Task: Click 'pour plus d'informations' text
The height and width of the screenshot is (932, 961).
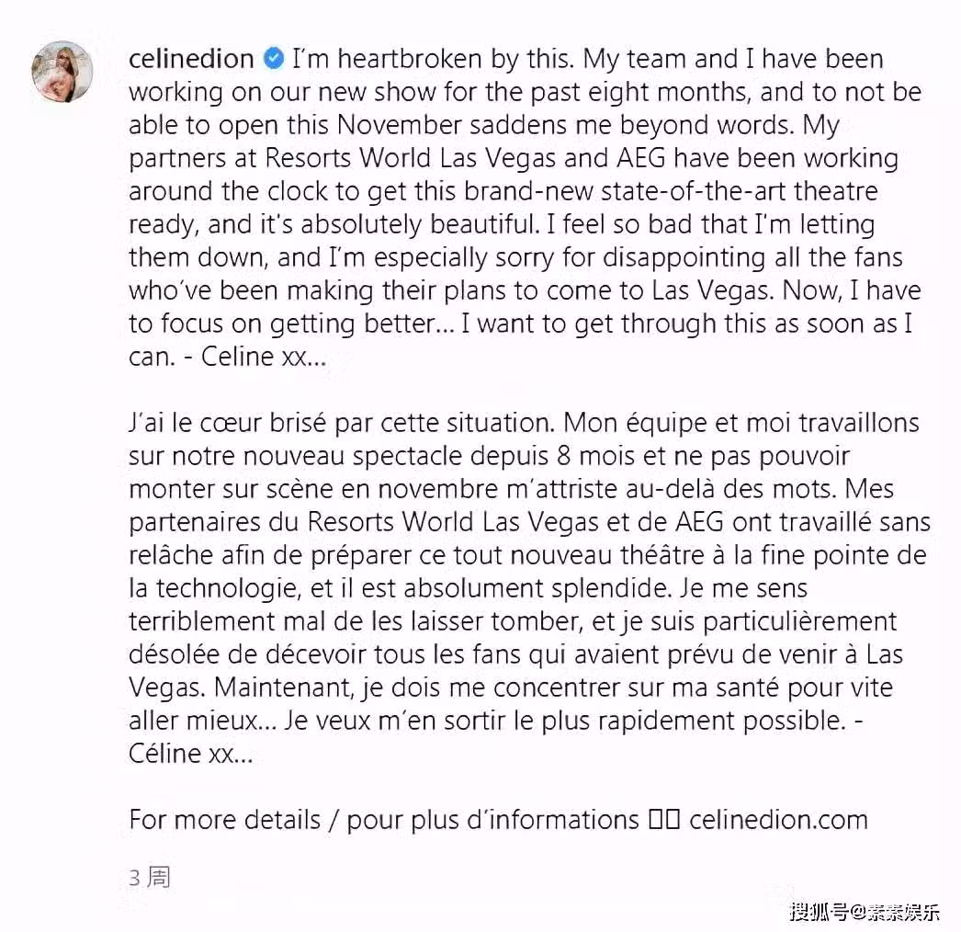Action: tap(492, 819)
